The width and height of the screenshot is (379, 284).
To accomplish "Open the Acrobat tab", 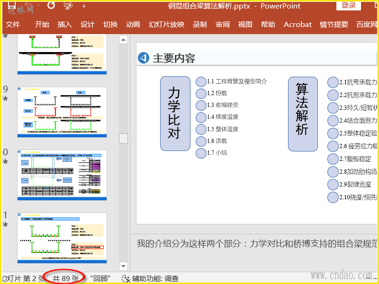I will (x=298, y=25).
